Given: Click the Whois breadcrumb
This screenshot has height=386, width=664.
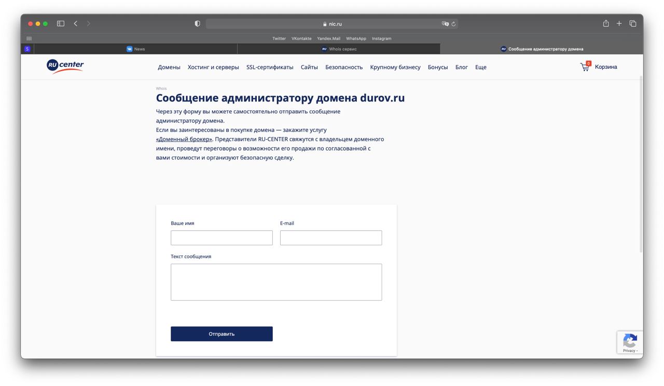Looking at the screenshot, I should pyautogui.click(x=161, y=88).
